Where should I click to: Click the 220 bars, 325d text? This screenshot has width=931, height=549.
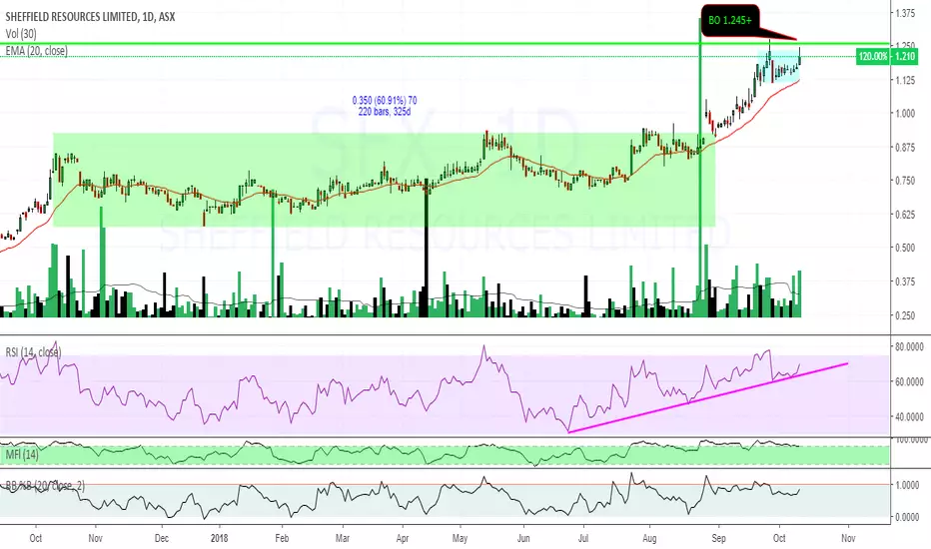[385, 111]
